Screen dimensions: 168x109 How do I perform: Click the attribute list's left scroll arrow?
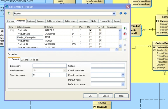tap(10, 49)
